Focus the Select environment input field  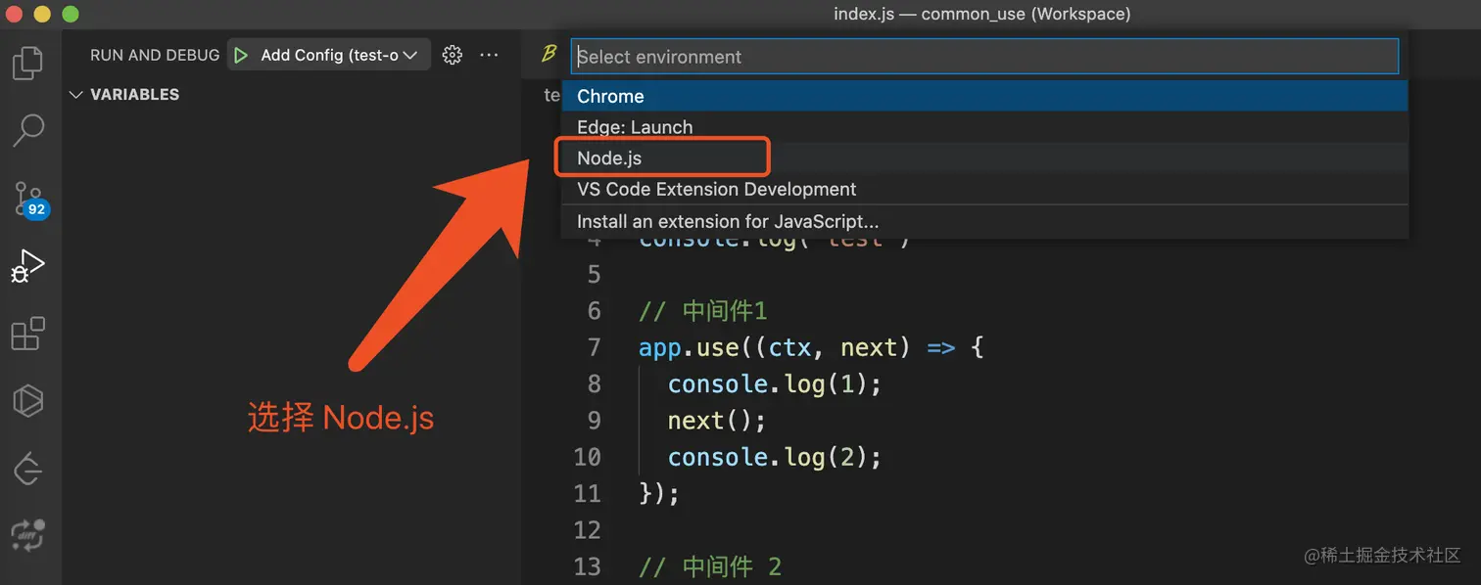[x=979, y=56]
